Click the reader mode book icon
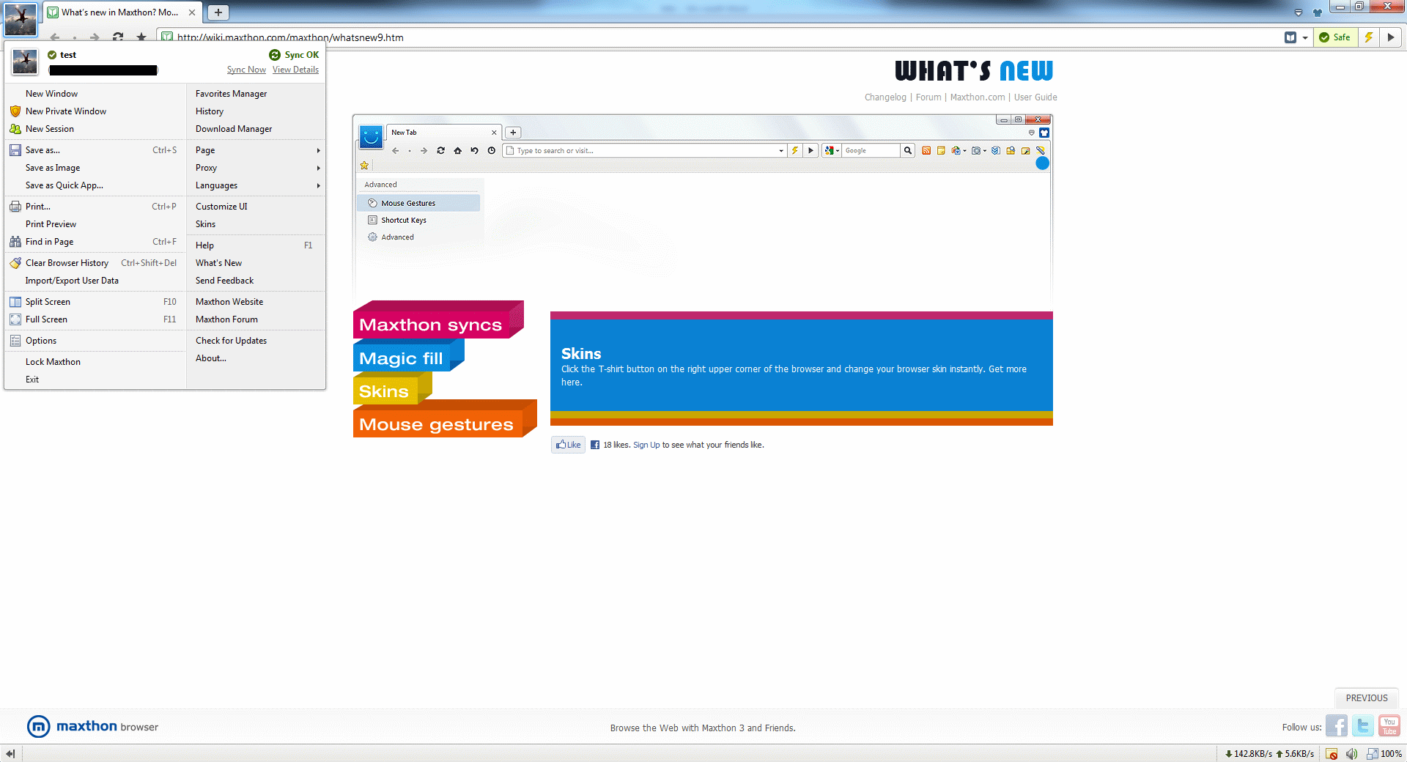This screenshot has height=762, width=1407. (1290, 37)
